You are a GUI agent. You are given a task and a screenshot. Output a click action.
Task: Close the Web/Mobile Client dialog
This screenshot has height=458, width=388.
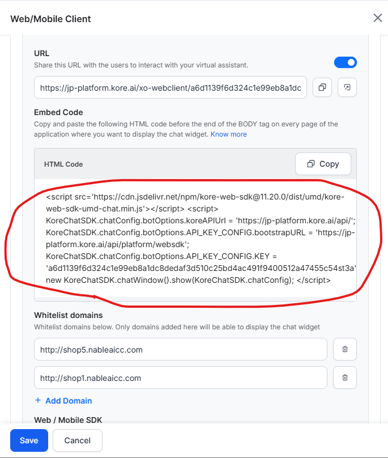378,18
